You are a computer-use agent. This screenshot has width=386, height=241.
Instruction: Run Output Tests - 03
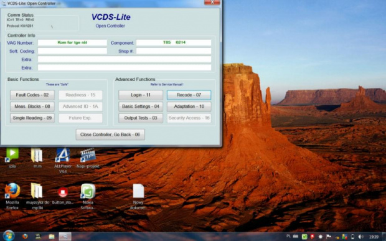click(141, 118)
